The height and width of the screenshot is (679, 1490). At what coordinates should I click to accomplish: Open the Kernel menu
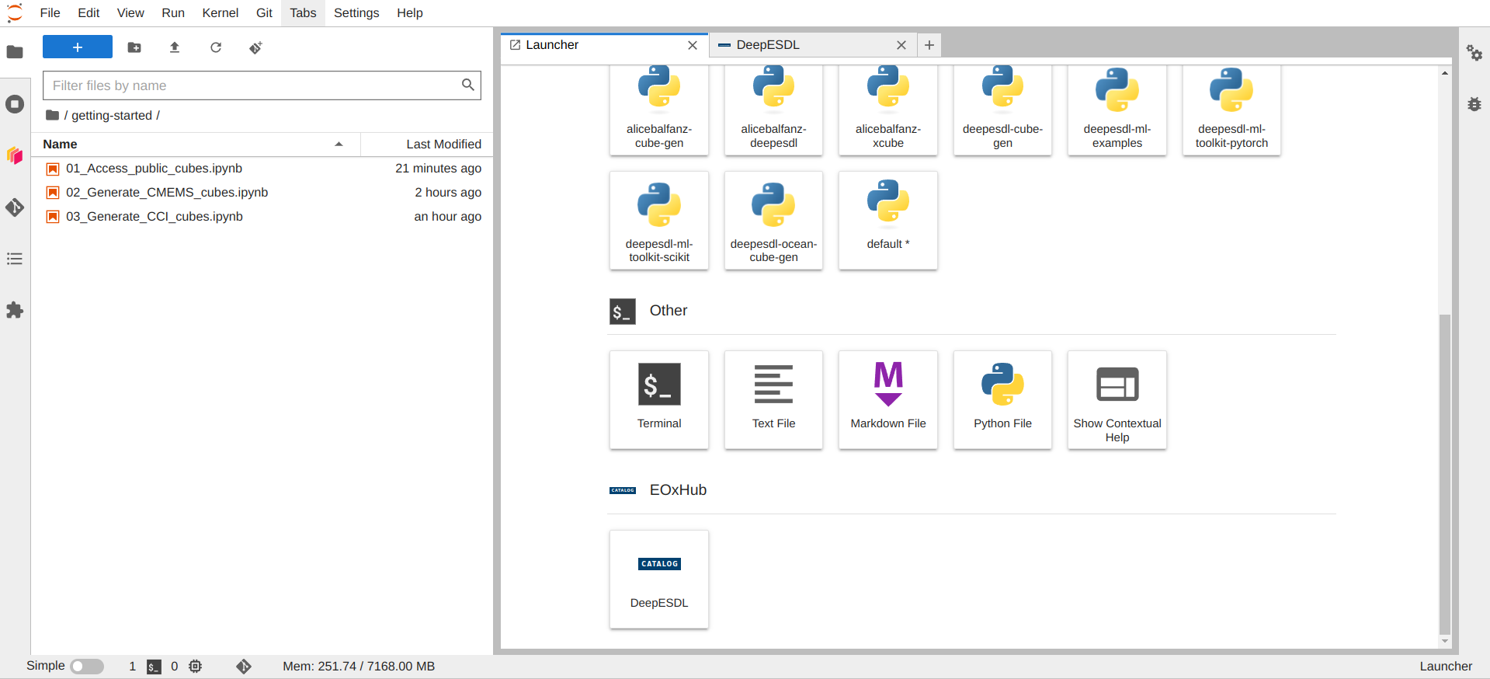point(220,12)
